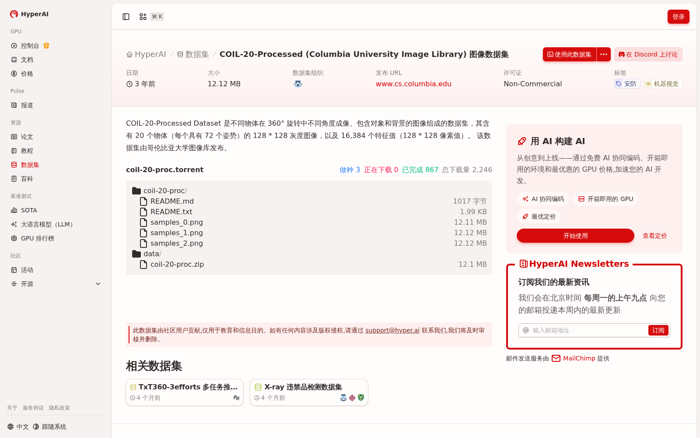The width and height of the screenshot is (700, 438).
Task: Select samples_0.png file
Action: click(x=309, y=223)
